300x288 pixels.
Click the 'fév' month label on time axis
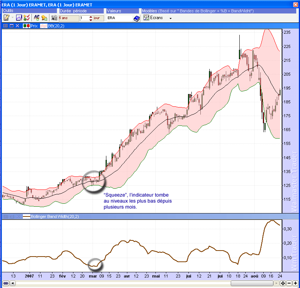pos(63,276)
